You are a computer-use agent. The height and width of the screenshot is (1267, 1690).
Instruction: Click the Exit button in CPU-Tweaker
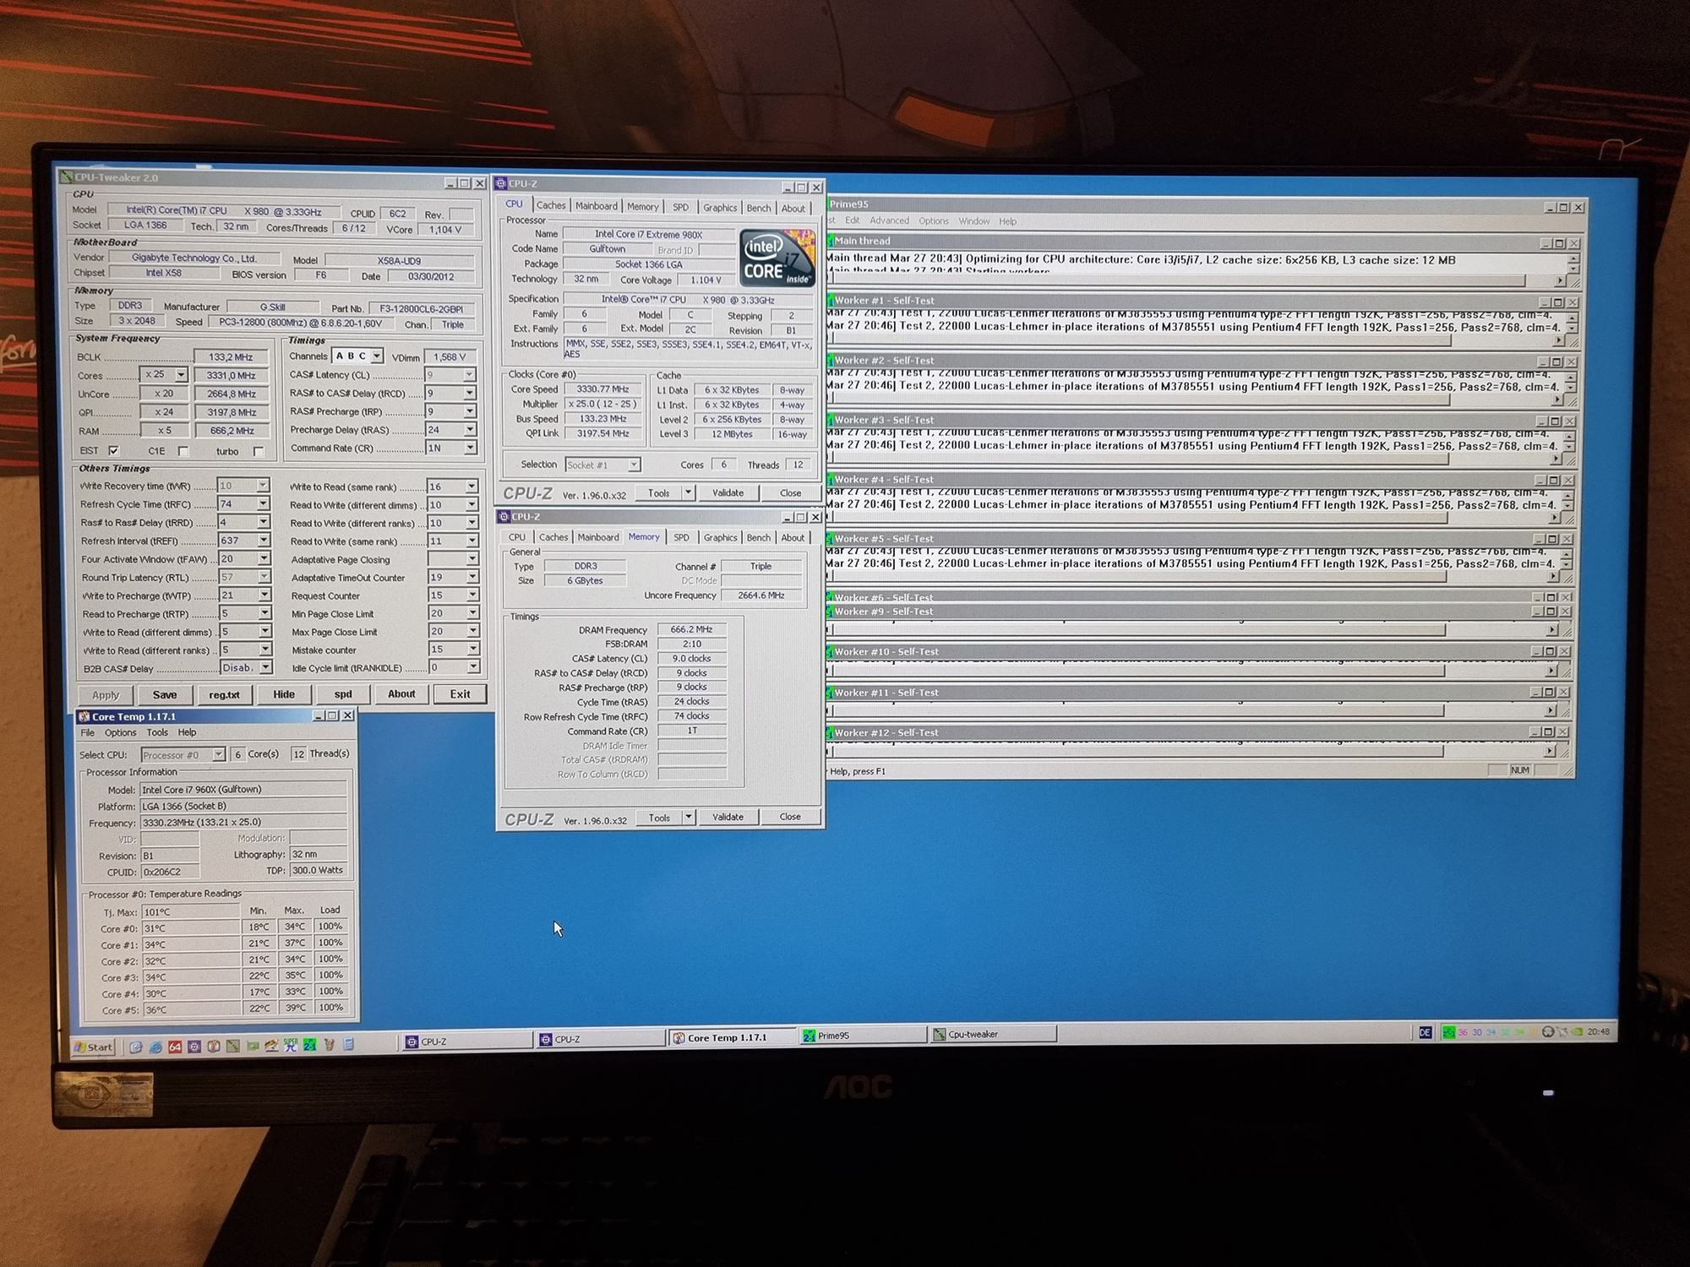[x=460, y=694]
